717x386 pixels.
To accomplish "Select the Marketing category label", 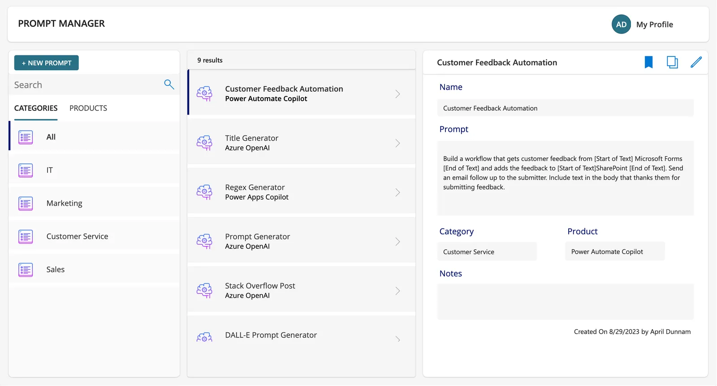I will (x=65, y=203).
